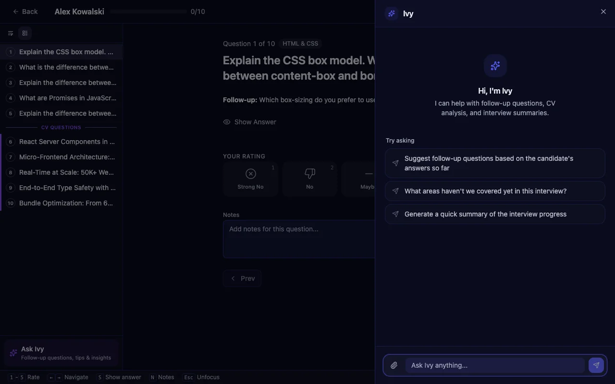Select the detailed list view icon in sidebar
The height and width of the screenshot is (384, 615).
coord(25,33)
